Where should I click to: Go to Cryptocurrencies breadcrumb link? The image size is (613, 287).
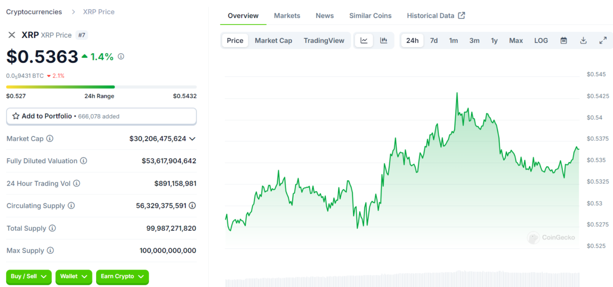pos(34,12)
